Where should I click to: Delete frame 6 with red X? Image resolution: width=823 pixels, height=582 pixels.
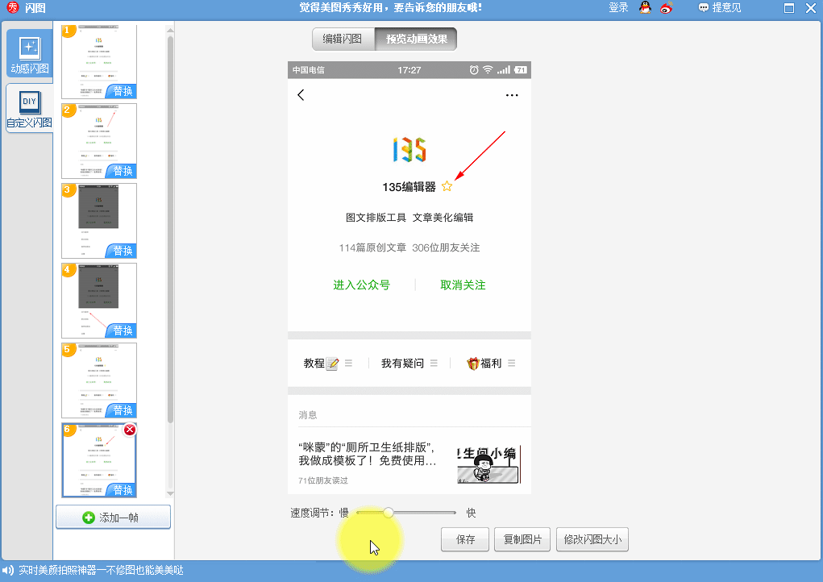pyautogui.click(x=130, y=430)
